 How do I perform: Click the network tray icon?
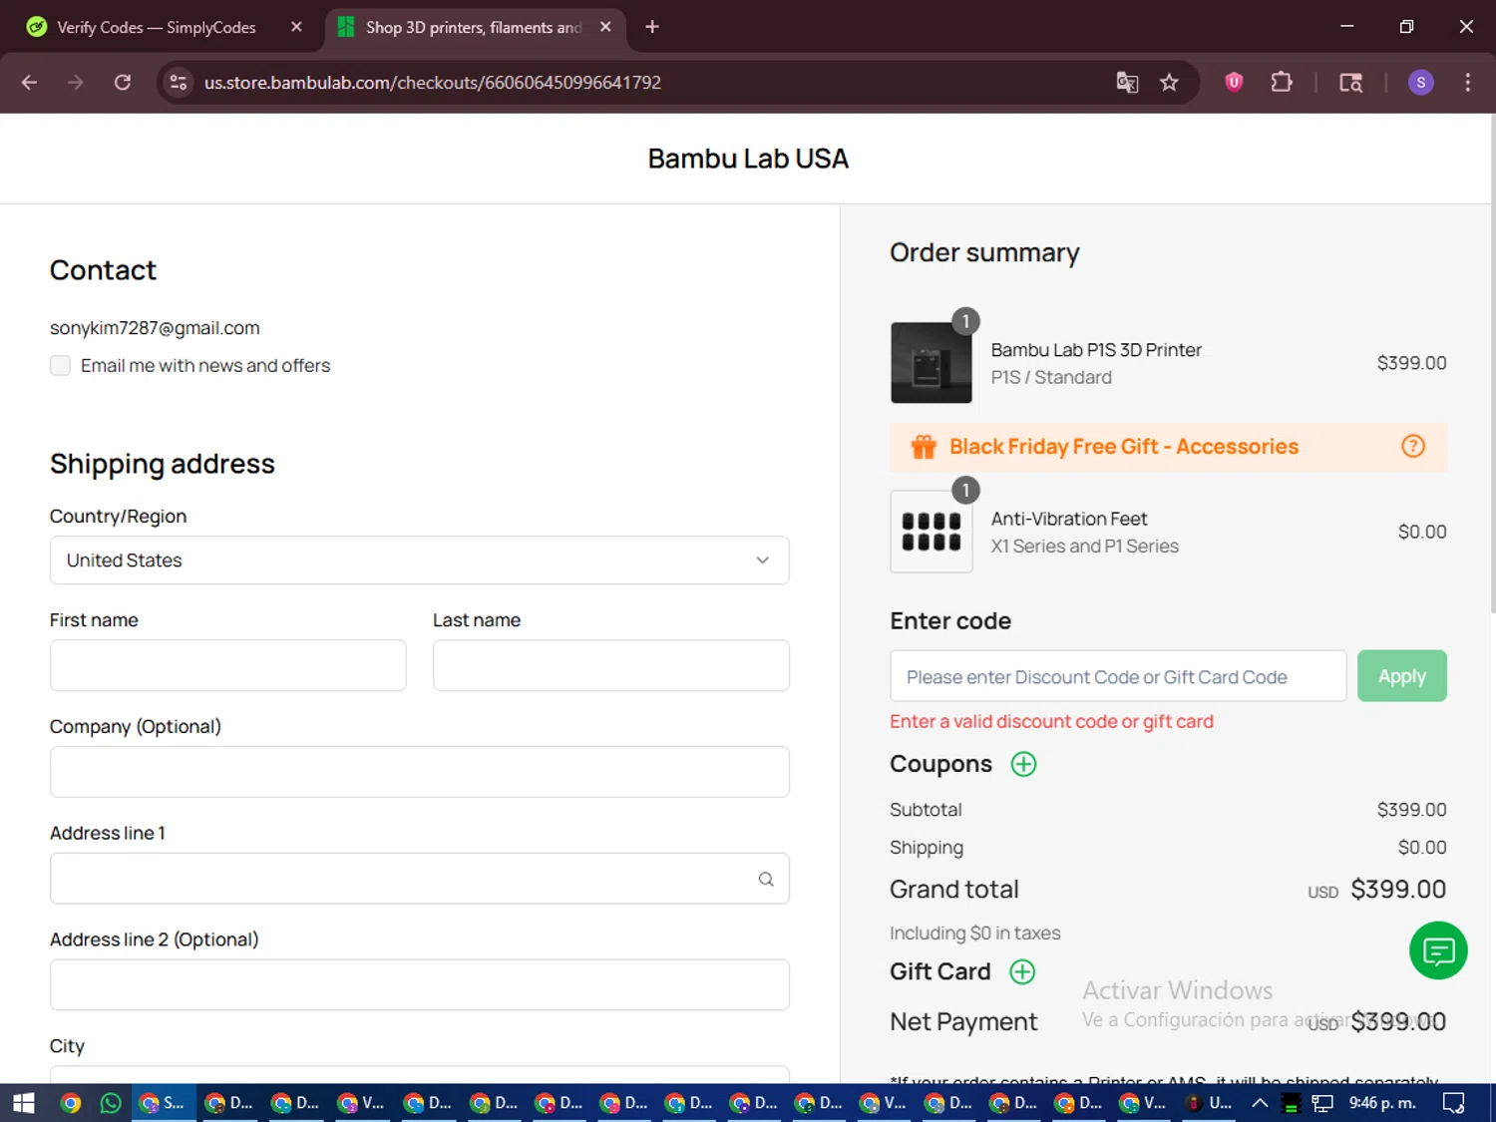1322,1103
